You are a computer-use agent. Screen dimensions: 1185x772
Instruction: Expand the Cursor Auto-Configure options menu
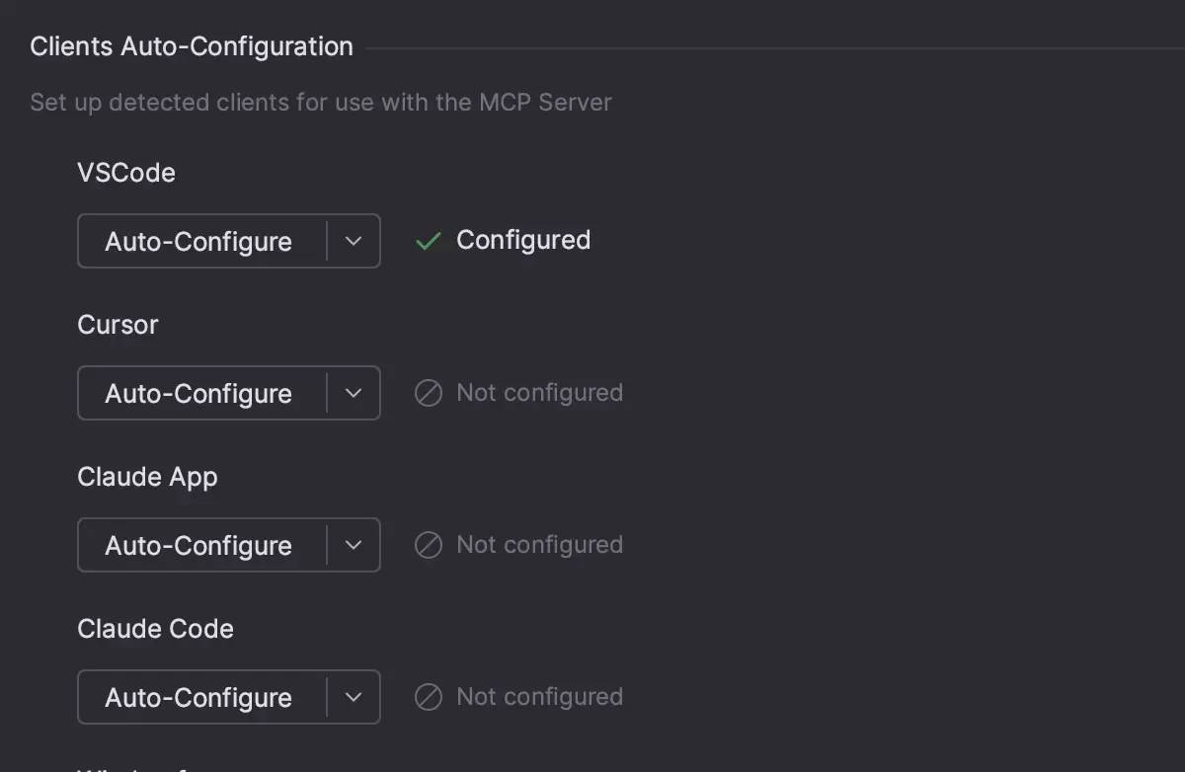353,392
